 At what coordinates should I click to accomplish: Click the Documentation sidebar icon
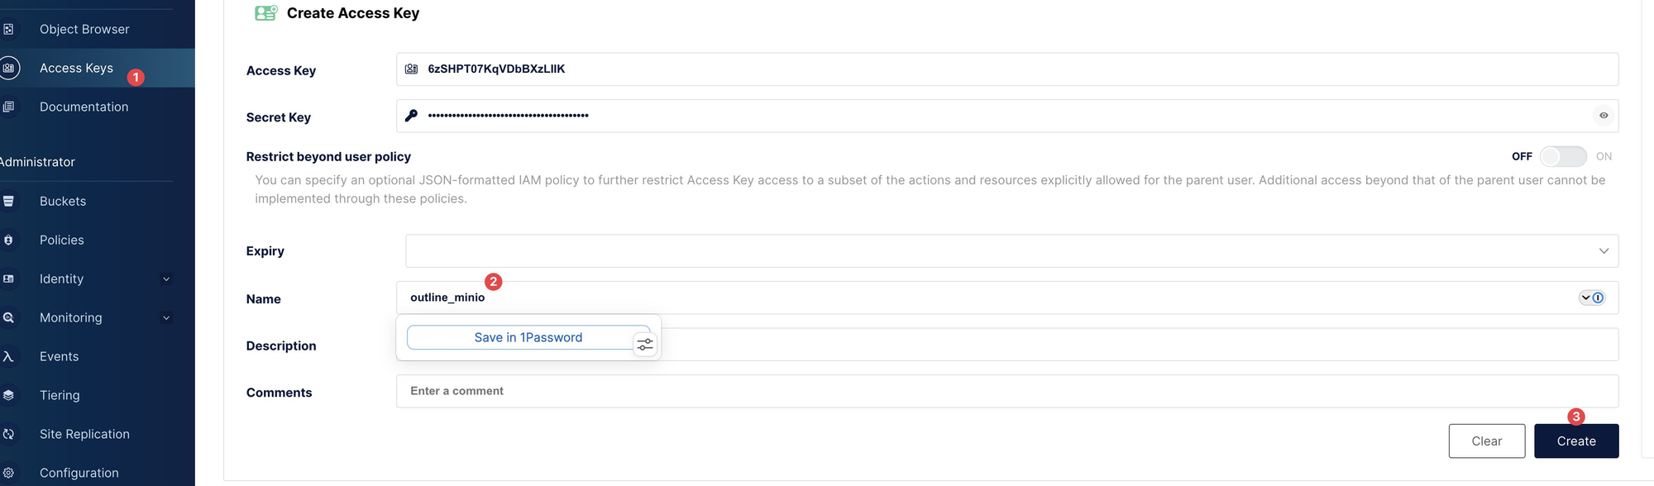click(8, 107)
